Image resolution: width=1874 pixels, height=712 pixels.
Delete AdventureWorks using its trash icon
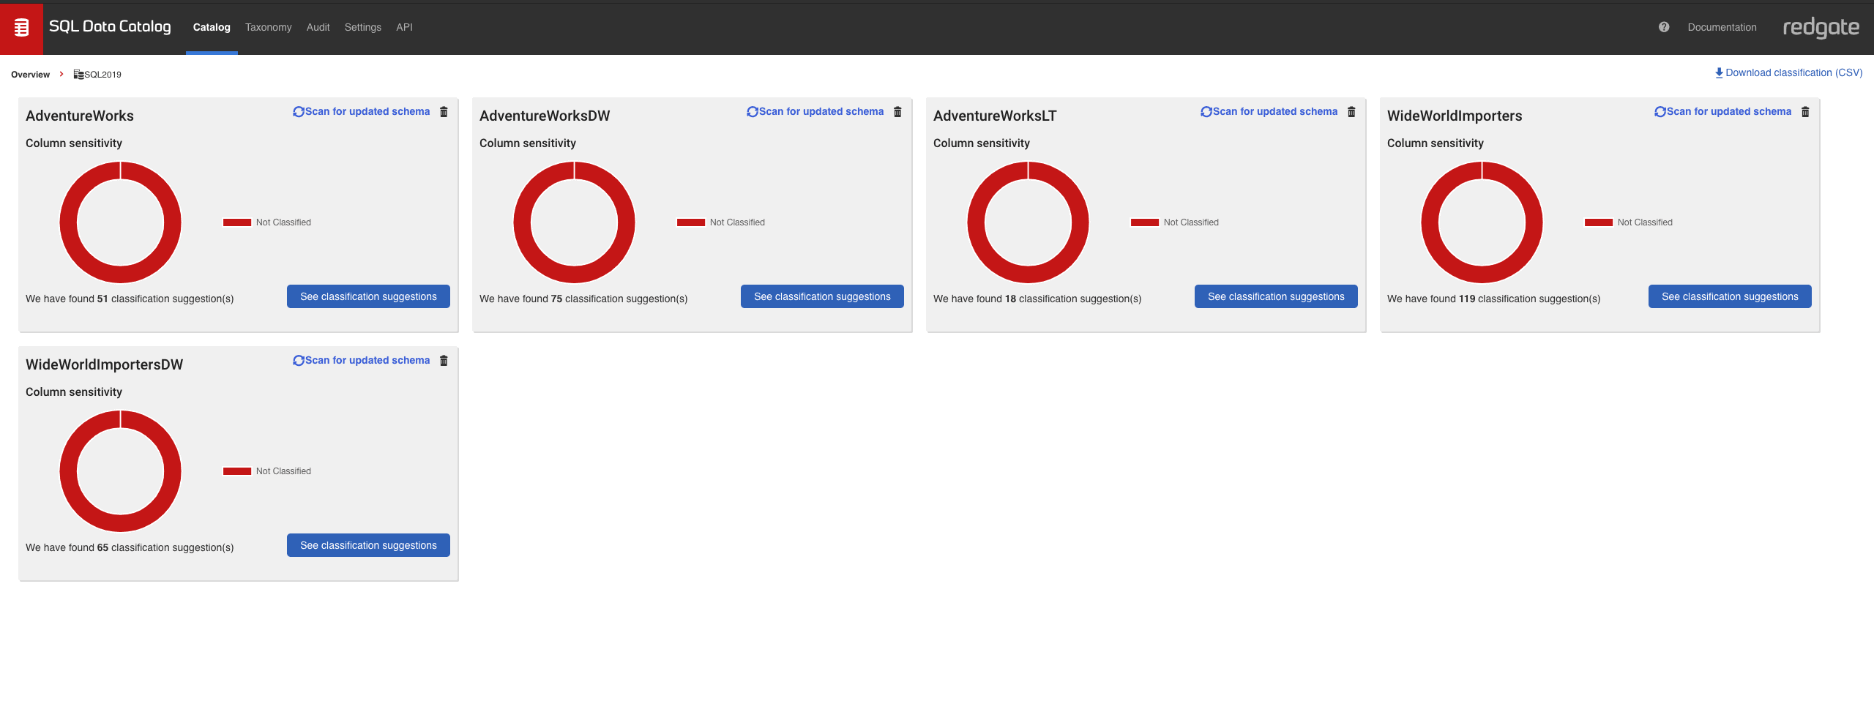(444, 111)
